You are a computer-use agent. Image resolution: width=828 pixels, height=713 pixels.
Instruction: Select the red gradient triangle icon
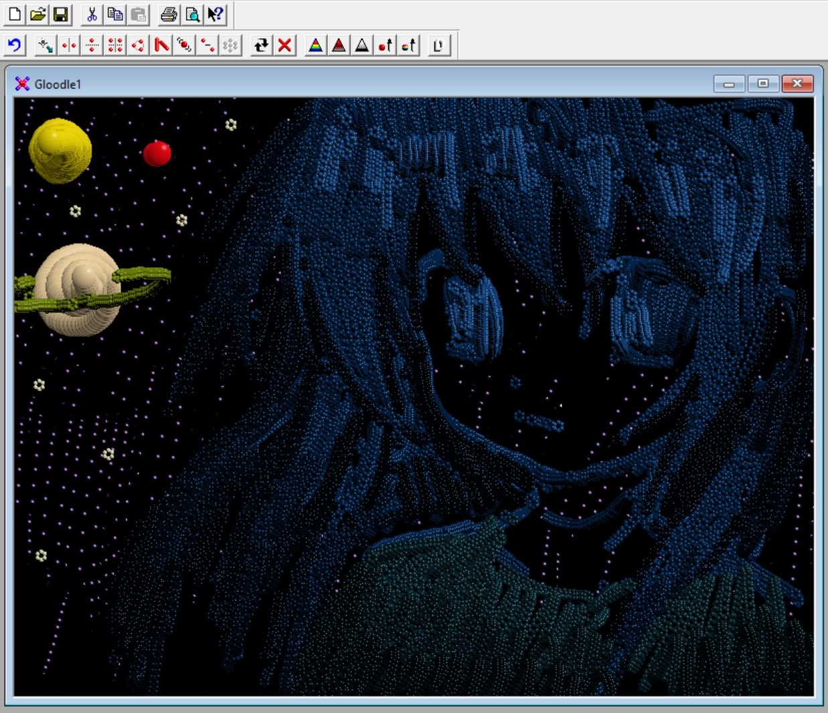pos(339,46)
